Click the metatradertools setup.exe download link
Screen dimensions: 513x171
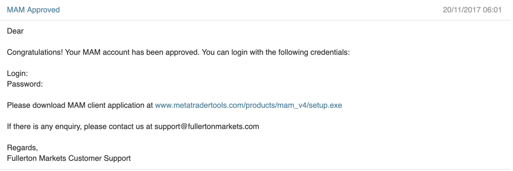pyautogui.click(x=248, y=105)
